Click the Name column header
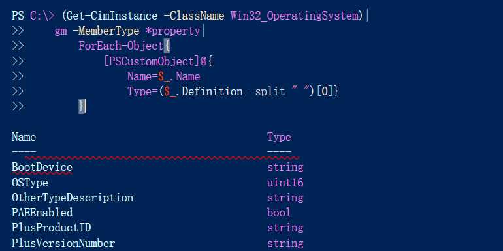 click(24, 137)
